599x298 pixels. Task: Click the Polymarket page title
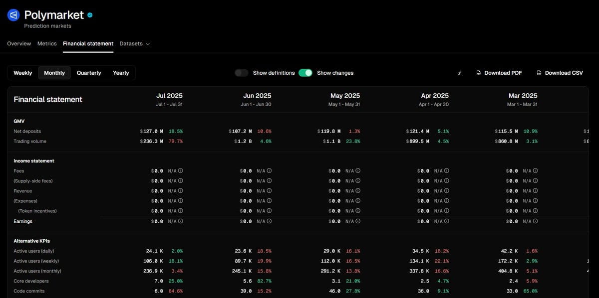[x=54, y=15]
